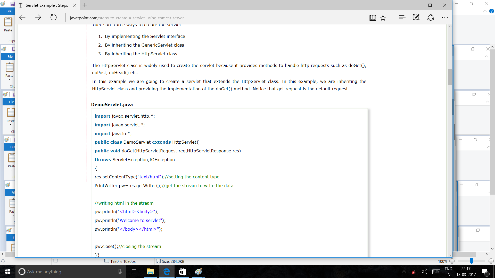This screenshot has height=278, width=495.
Task: Click the browser Forward arrow
Action: pyautogui.click(x=38, y=18)
